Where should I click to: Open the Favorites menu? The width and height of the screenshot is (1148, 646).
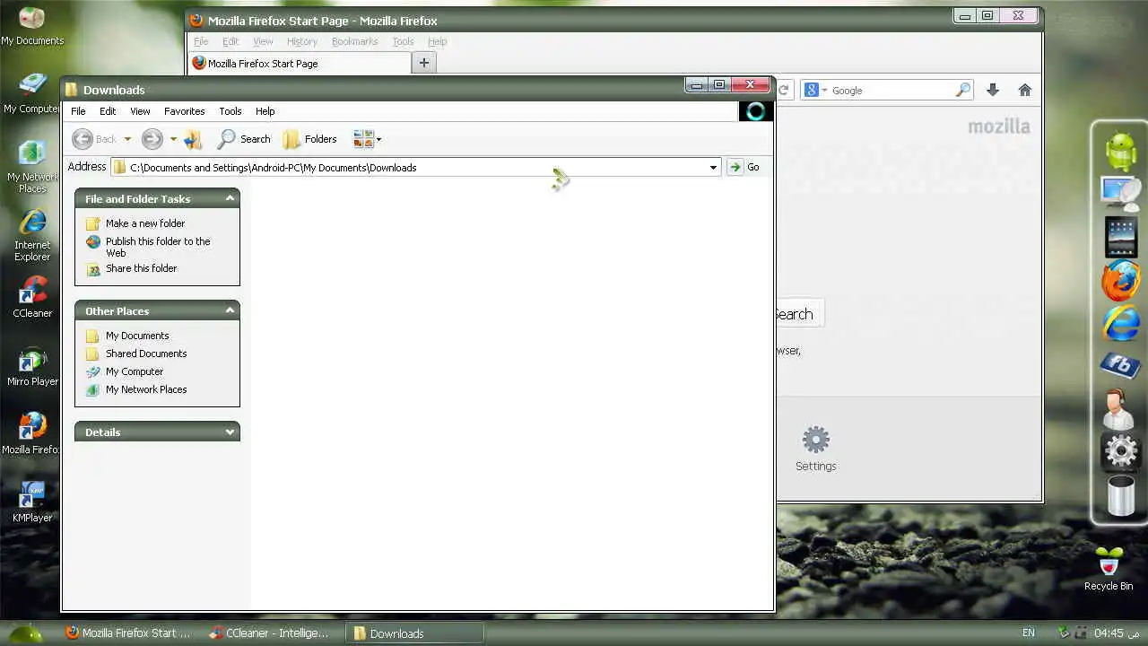click(185, 111)
